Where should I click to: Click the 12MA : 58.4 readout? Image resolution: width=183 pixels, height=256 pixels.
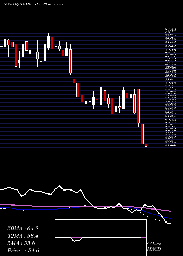coord(23,236)
